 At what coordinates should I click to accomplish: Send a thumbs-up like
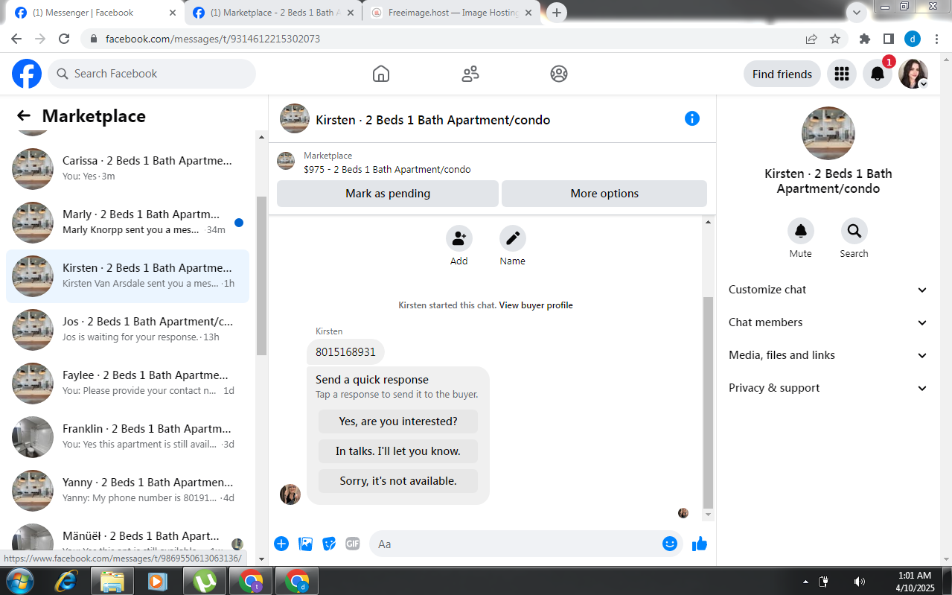pos(699,544)
